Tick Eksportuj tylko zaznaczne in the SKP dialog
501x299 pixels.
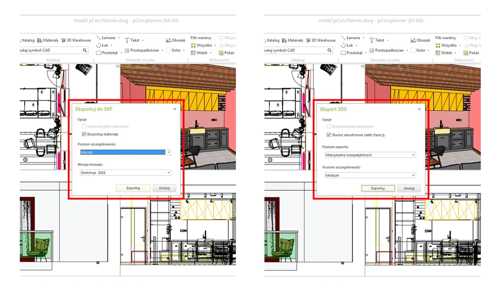pyautogui.click(x=84, y=127)
